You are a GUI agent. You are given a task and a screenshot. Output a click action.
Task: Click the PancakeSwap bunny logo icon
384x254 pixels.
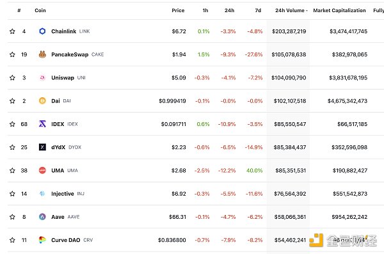click(42, 54)
